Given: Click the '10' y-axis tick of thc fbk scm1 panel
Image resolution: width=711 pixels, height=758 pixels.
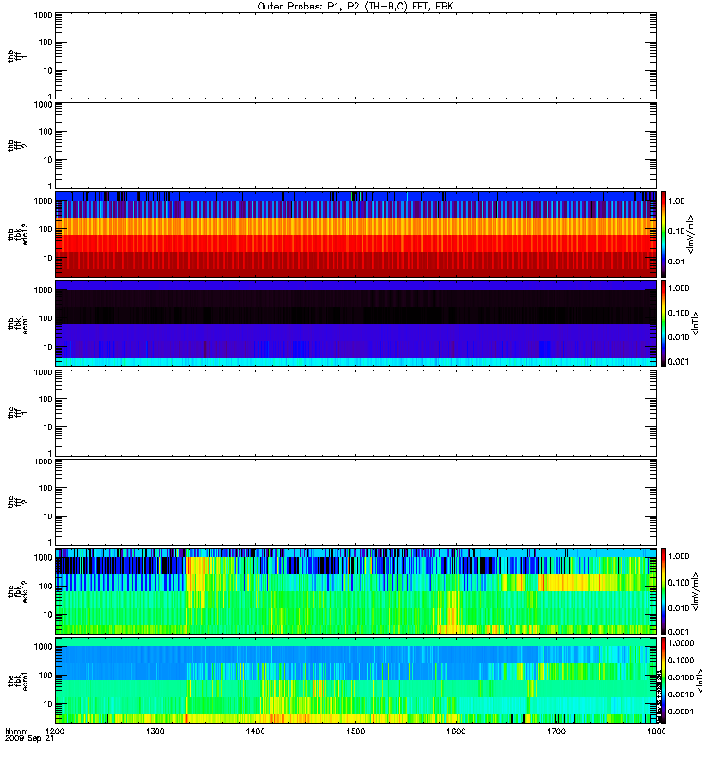Looking at the screenshot, I should (48, 704).
